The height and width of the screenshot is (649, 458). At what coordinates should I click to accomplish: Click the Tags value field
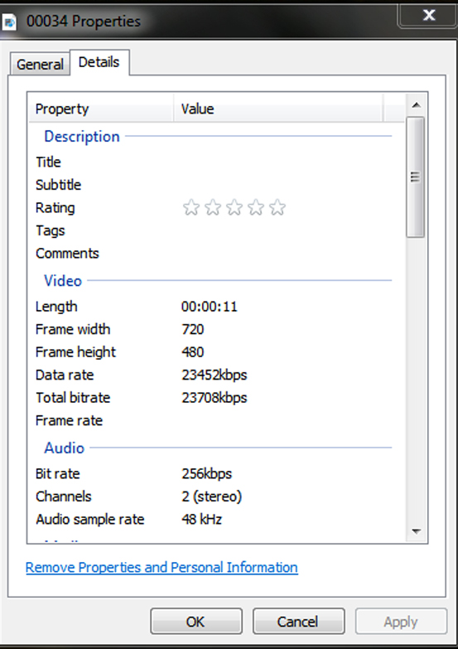(x=286, y=230)
